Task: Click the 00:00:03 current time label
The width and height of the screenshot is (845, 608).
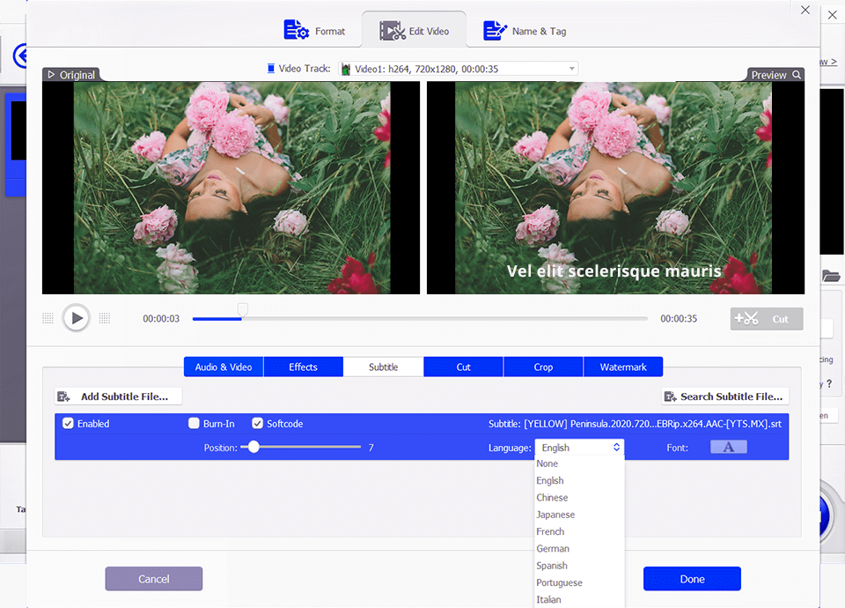Action: 161,319
